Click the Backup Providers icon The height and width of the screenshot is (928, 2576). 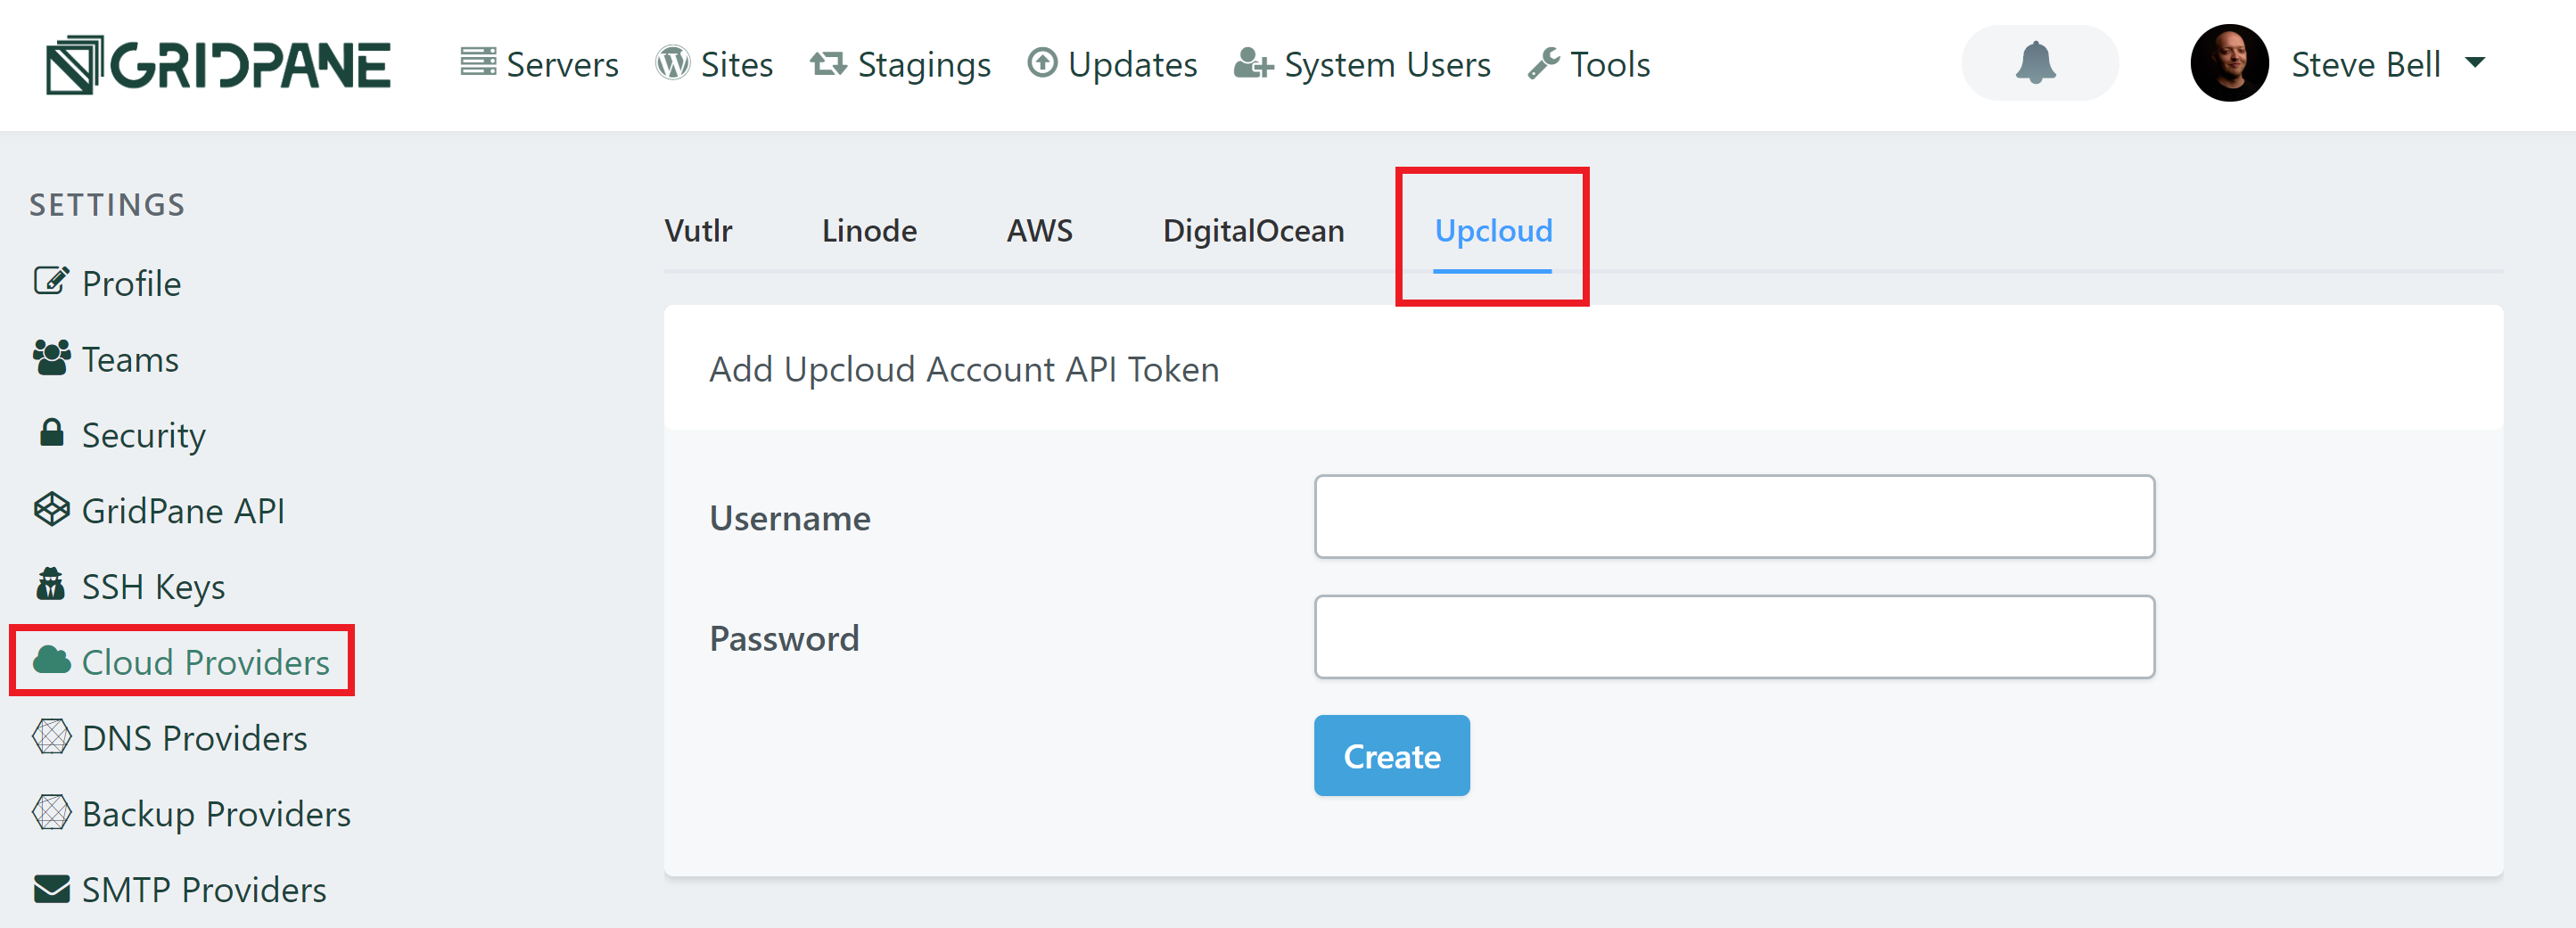coord(51,812)
